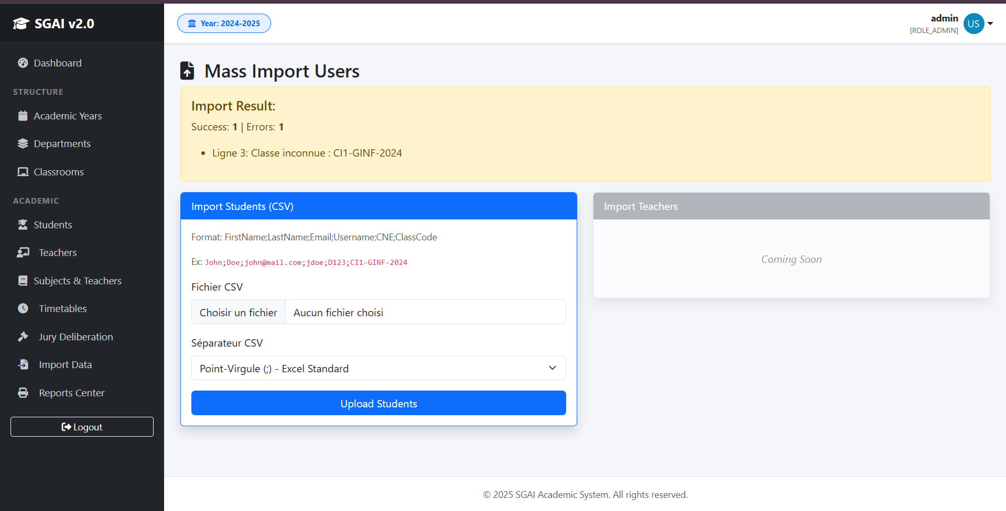Click the Import Students (CSV) header
This screenshot has height=511, width=1006.
click(378, 206)
